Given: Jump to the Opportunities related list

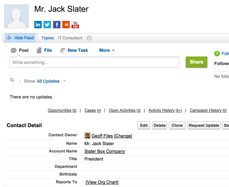Looking at the screenshot, I should pos(62,110).
